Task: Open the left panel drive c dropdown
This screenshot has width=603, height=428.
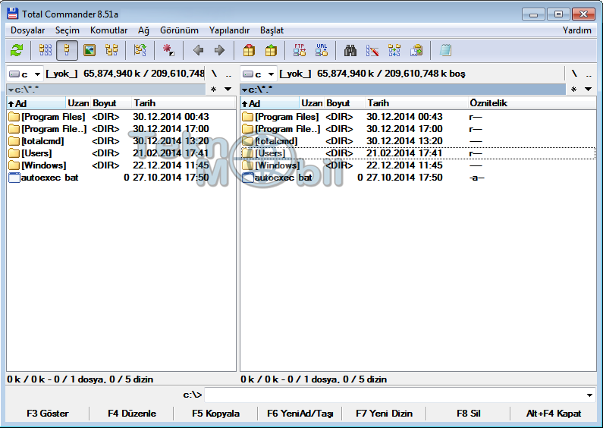Action: 25,74
